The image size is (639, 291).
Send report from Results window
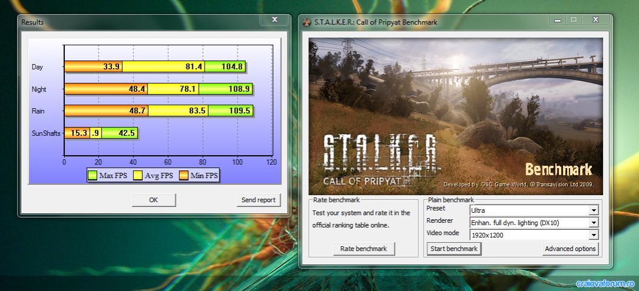point(258,200)
